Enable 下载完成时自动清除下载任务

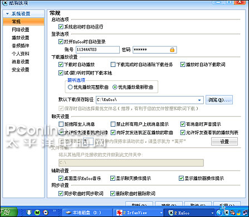pos(113,65)
